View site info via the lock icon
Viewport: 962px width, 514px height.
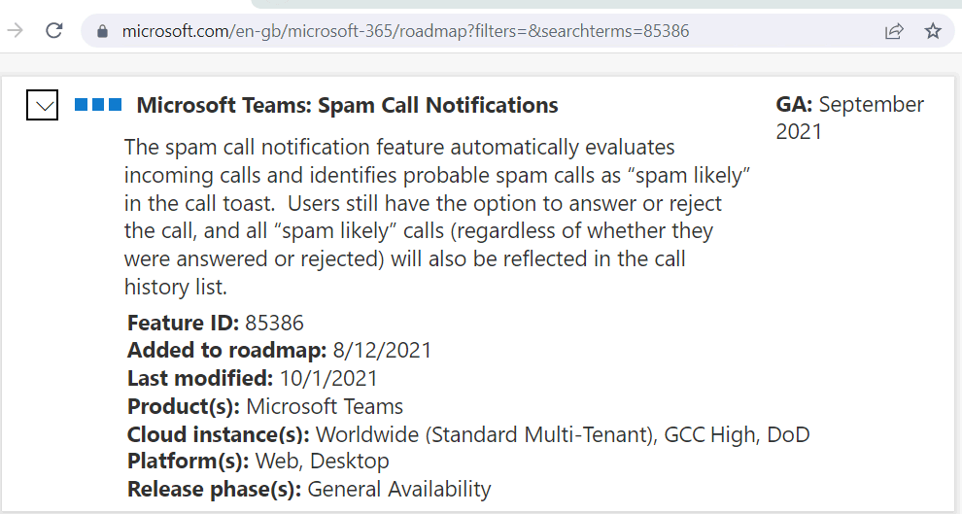pyautogui.click(x=102, y=31)
